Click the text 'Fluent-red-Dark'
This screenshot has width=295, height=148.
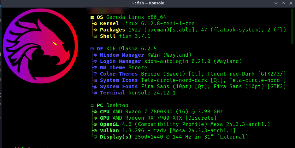[x=231, y=74]
